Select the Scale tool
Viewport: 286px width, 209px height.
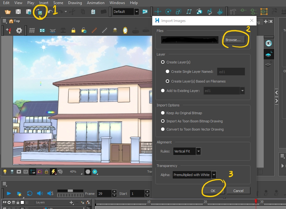point(178,12)
